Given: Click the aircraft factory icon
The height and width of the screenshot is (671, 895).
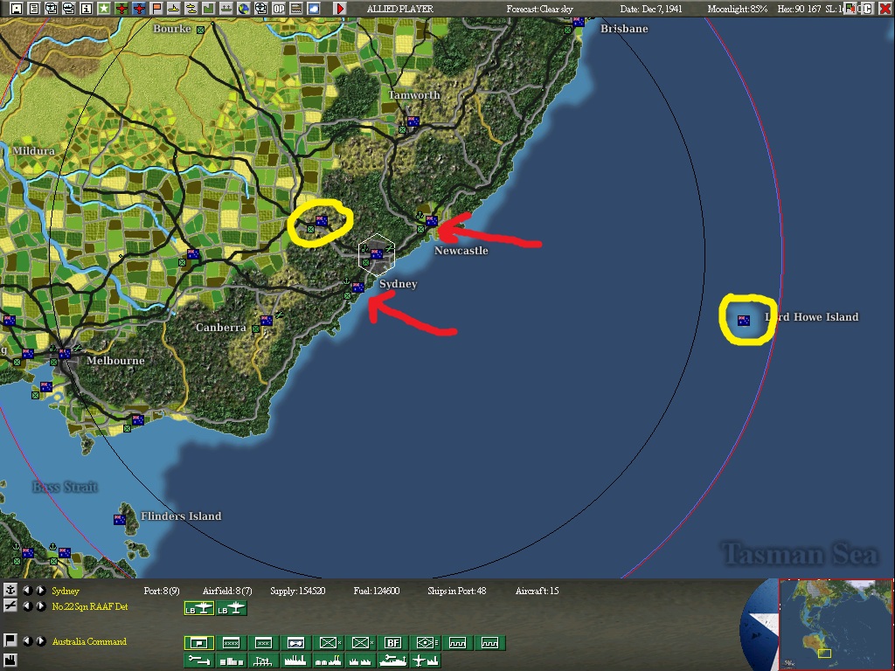Looking at the screenshot, I should click(426, 661).
